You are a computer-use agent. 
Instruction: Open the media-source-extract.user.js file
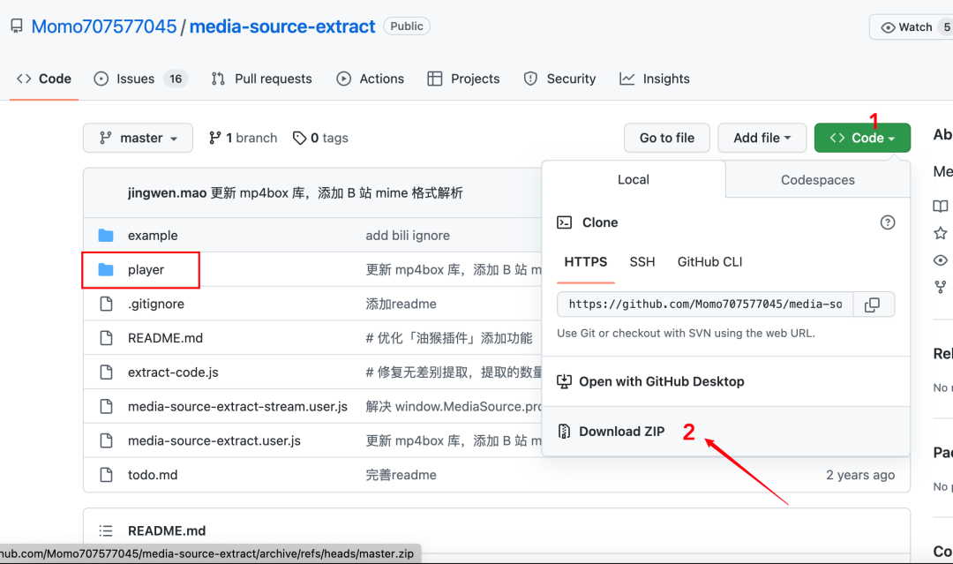click(x=214, y=440)
